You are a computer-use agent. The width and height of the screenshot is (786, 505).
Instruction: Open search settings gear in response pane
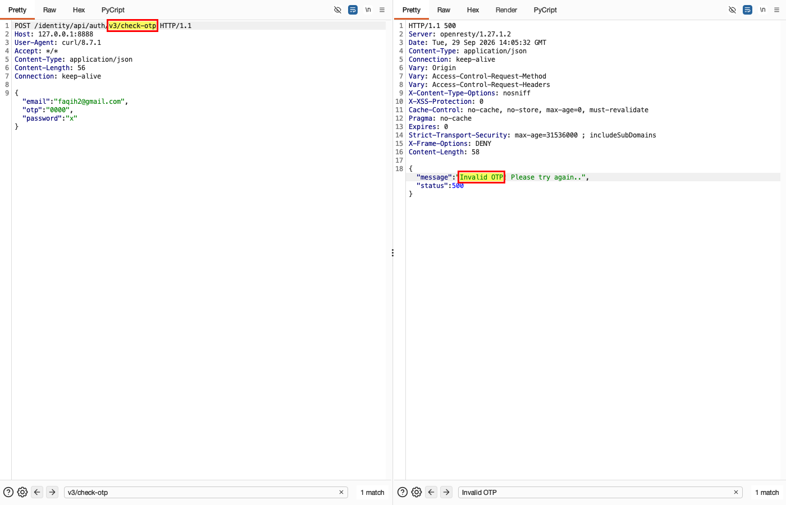click(x=417, y=492)
